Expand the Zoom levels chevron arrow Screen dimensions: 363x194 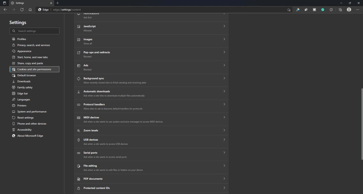[x=224, y=130]
